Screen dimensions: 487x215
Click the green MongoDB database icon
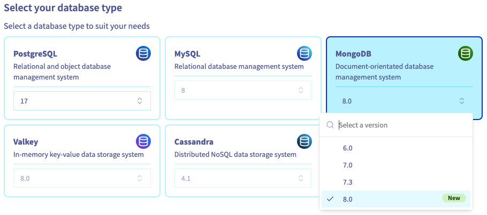[x=465, y=53]
